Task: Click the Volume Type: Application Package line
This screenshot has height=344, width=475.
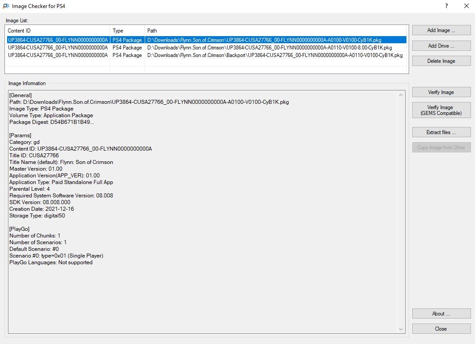Action: [51, 115]
